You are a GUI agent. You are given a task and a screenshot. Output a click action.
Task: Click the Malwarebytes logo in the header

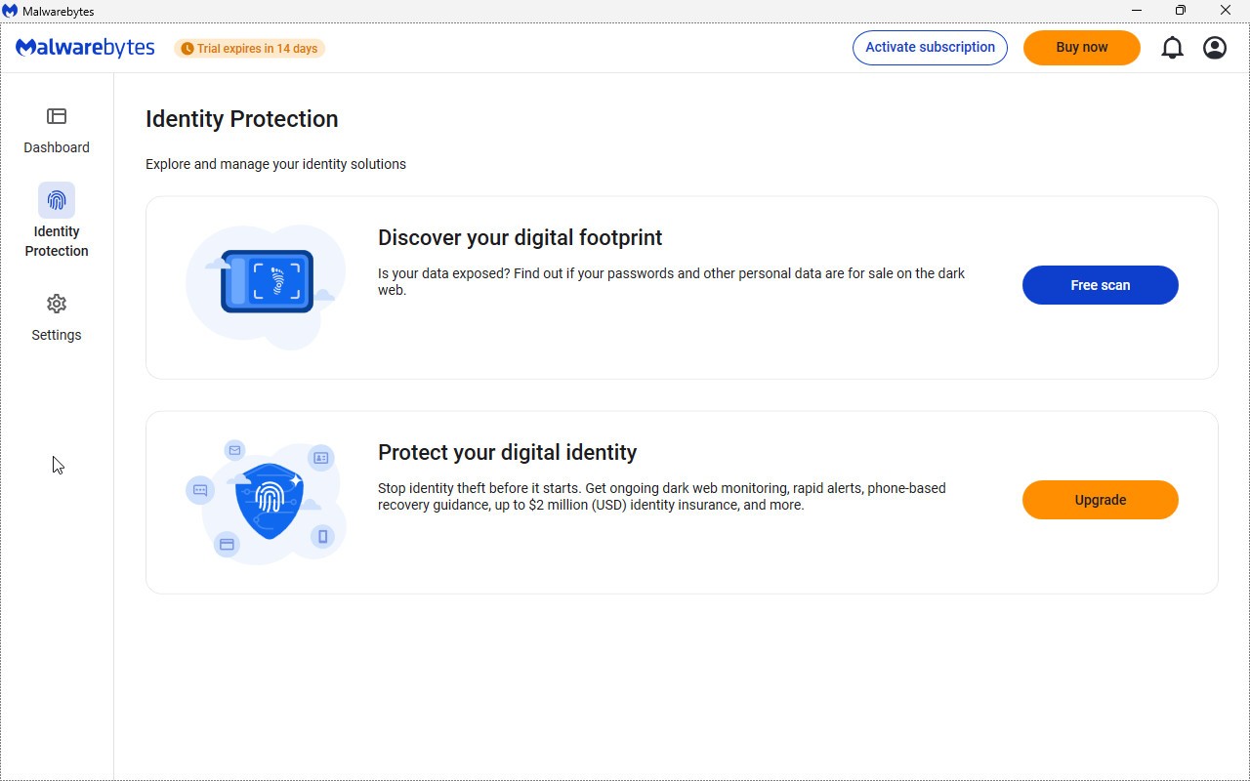85,48
